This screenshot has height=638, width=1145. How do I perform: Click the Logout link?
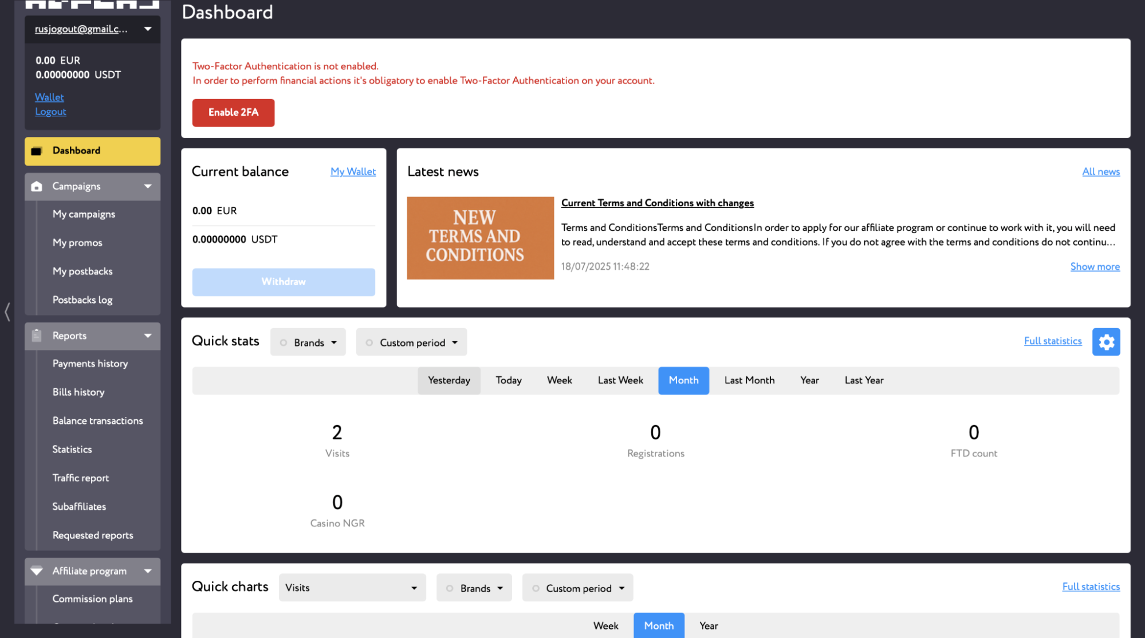point(50,112)
